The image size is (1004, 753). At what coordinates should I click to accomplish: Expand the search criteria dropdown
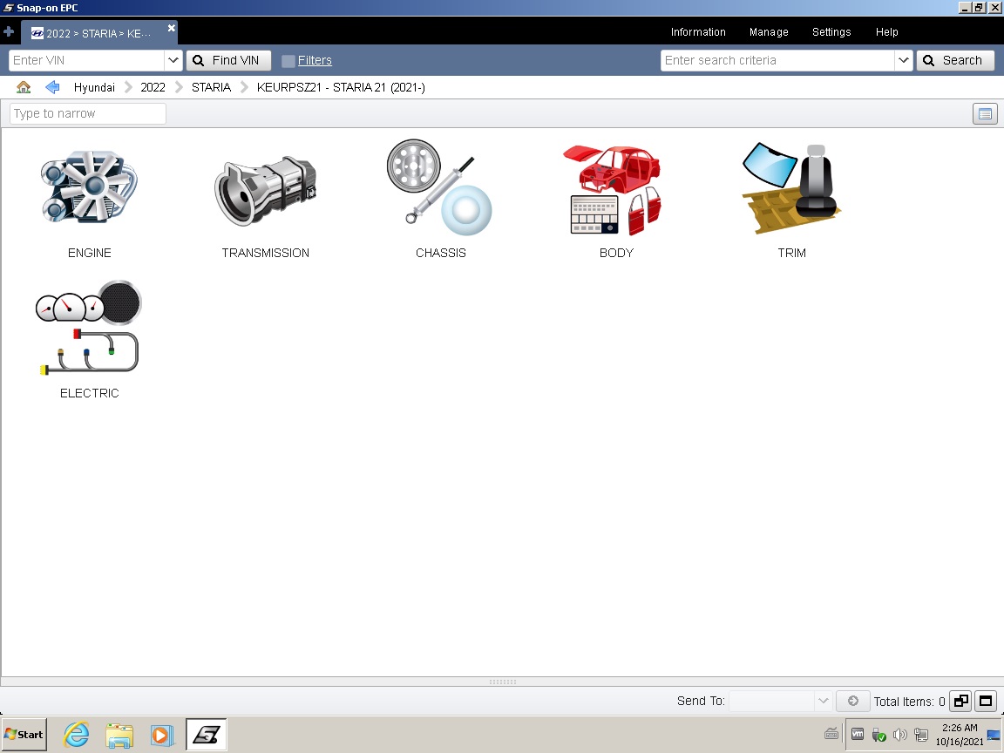coord(904,60)
